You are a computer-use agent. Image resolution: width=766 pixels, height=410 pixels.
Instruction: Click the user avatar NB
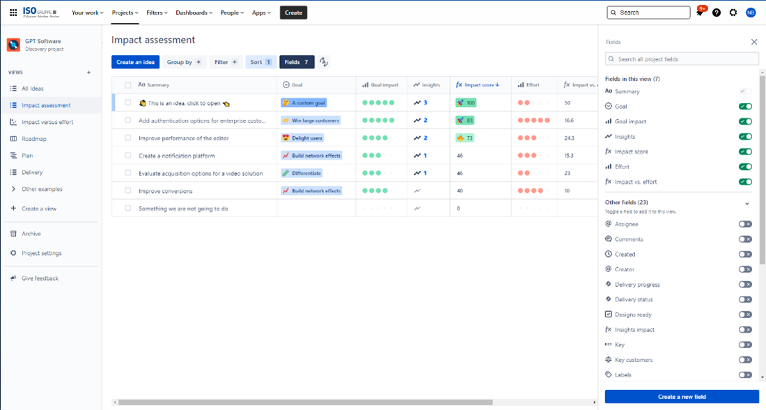pyautogui.click(x=751, y=13)
